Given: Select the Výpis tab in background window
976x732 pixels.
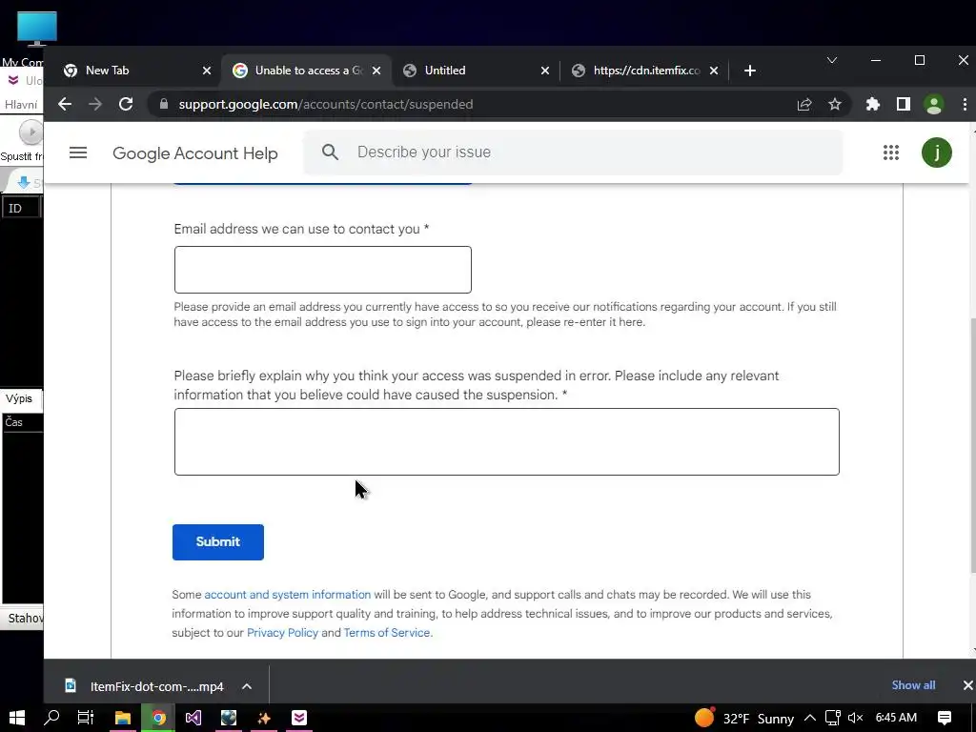Looking at the screenshot, I should tap(19, 398).
